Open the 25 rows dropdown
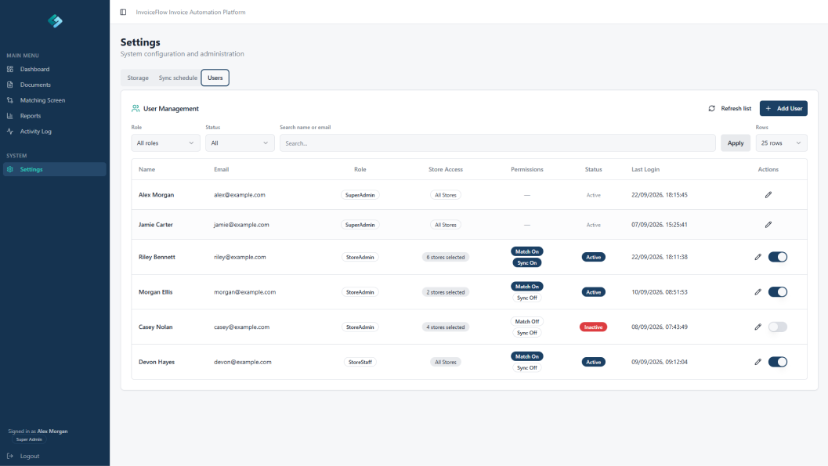The height and width of the screenshot is (466, 828). pos(781,143)
